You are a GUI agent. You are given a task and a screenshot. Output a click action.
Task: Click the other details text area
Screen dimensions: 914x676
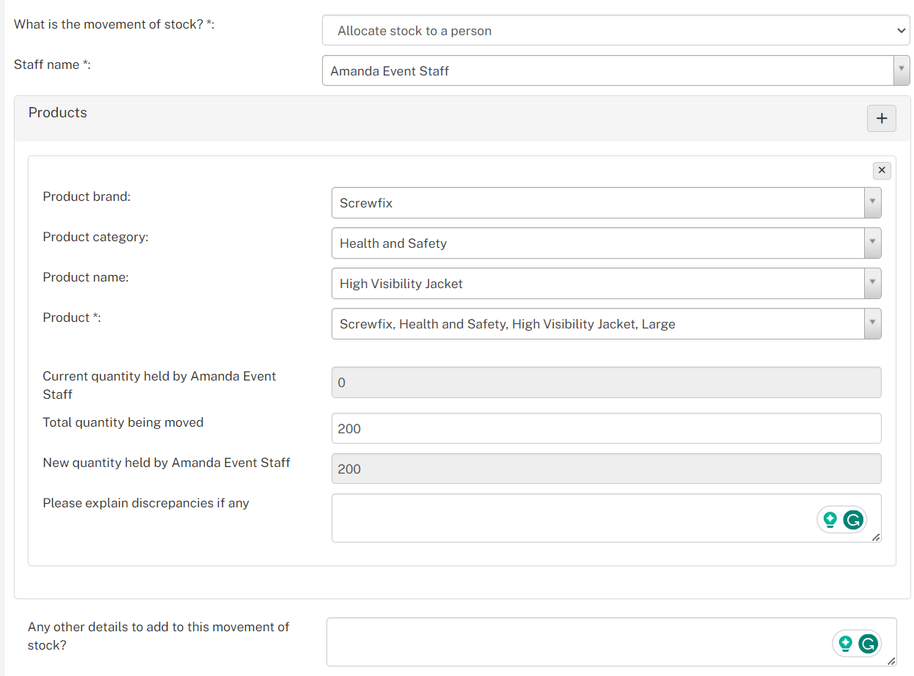[x=611, y=642]
